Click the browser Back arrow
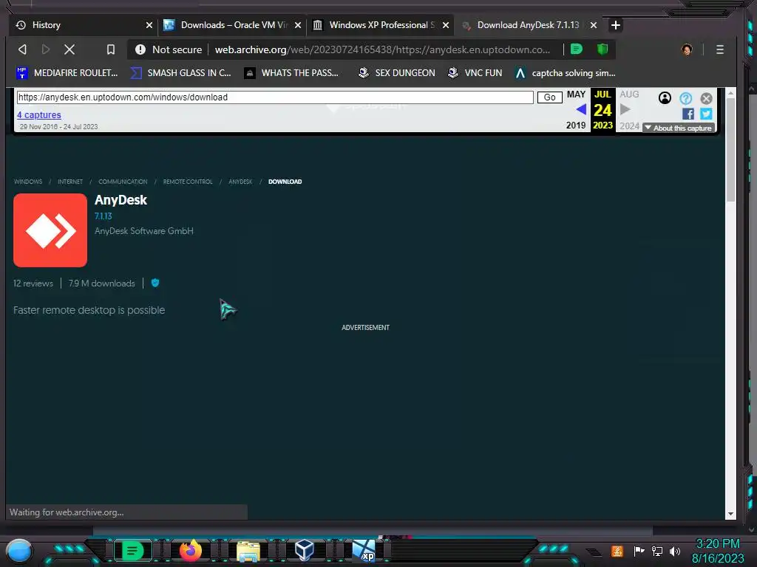The height and width of the screenshot is (567, 757). click(22, 49)
